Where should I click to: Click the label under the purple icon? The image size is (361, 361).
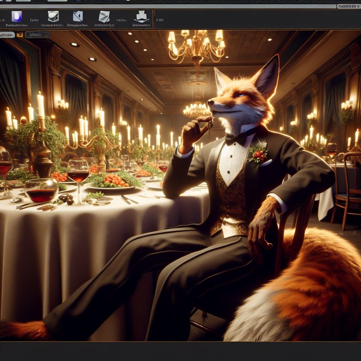(x=17, y=25)
